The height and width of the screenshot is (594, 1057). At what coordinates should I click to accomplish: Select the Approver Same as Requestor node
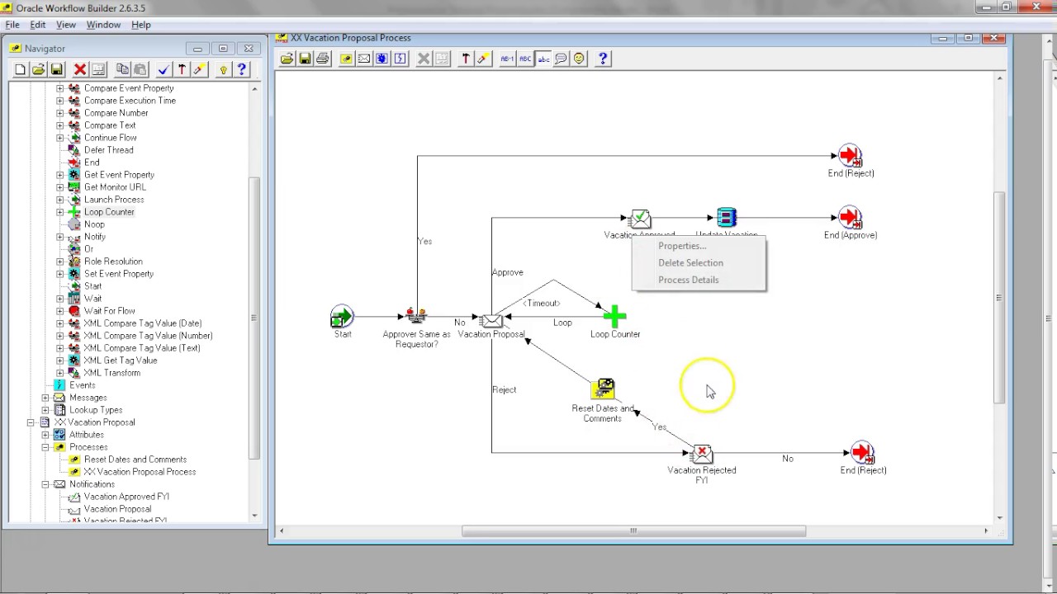coord(416,316)
